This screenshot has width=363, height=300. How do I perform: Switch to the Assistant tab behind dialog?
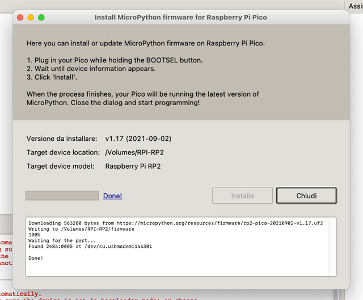tap(356, 4)
